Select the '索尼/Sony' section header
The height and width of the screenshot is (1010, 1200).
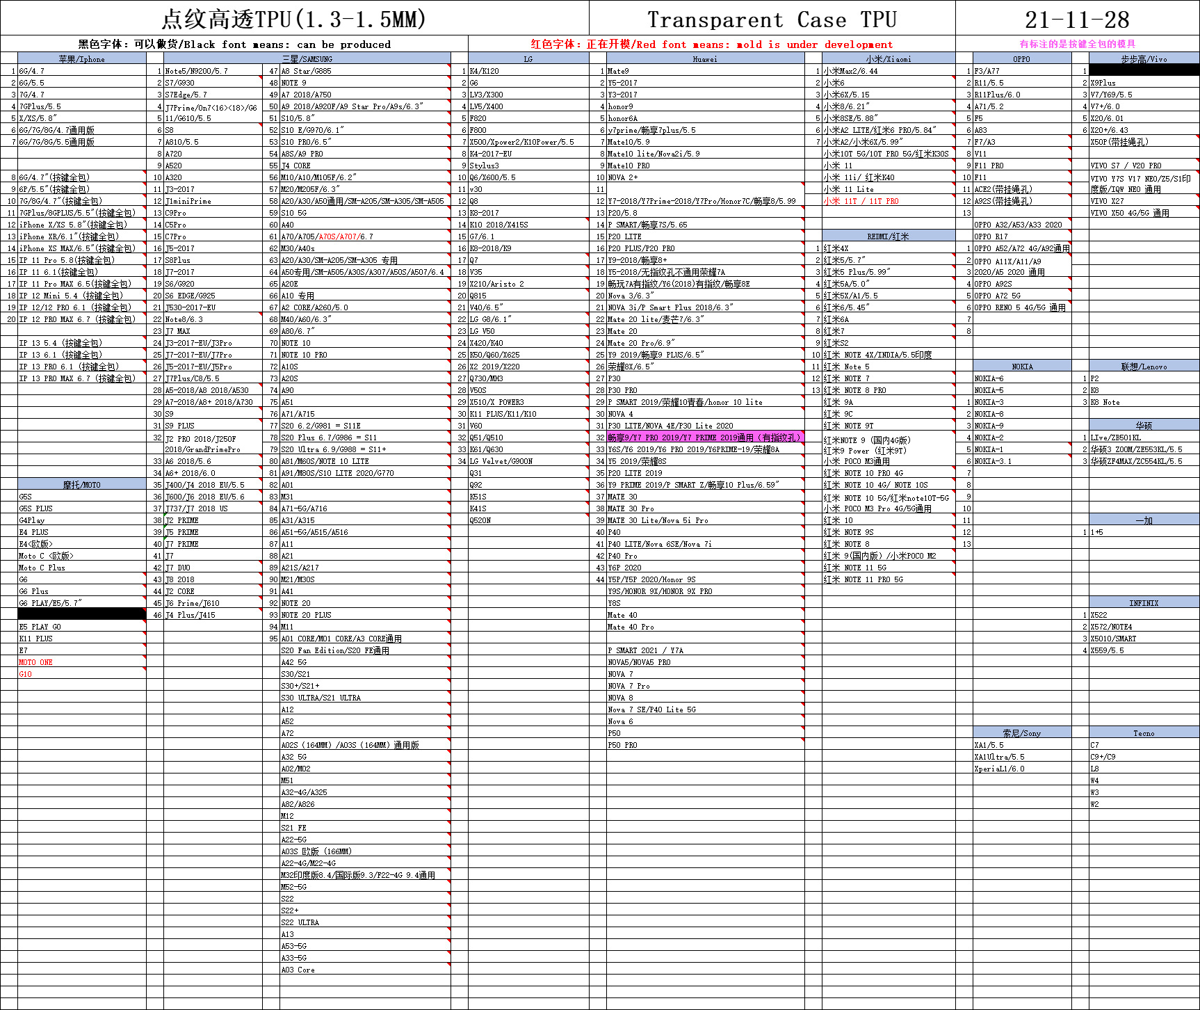1022,733
